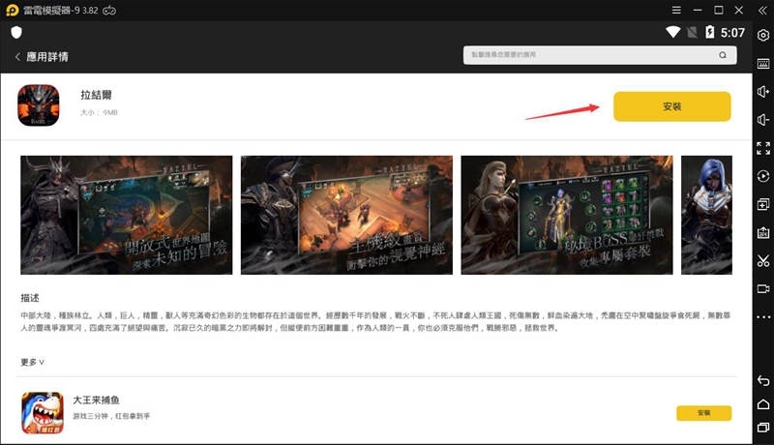Click the app search input field
This screenshot has height=445, width=774.
tap(600, 55)
